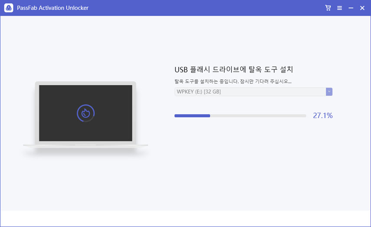Click the PassFab logo in title bar
The width and height of the screenshot is (371, 227).
click(x=9, y=8)
